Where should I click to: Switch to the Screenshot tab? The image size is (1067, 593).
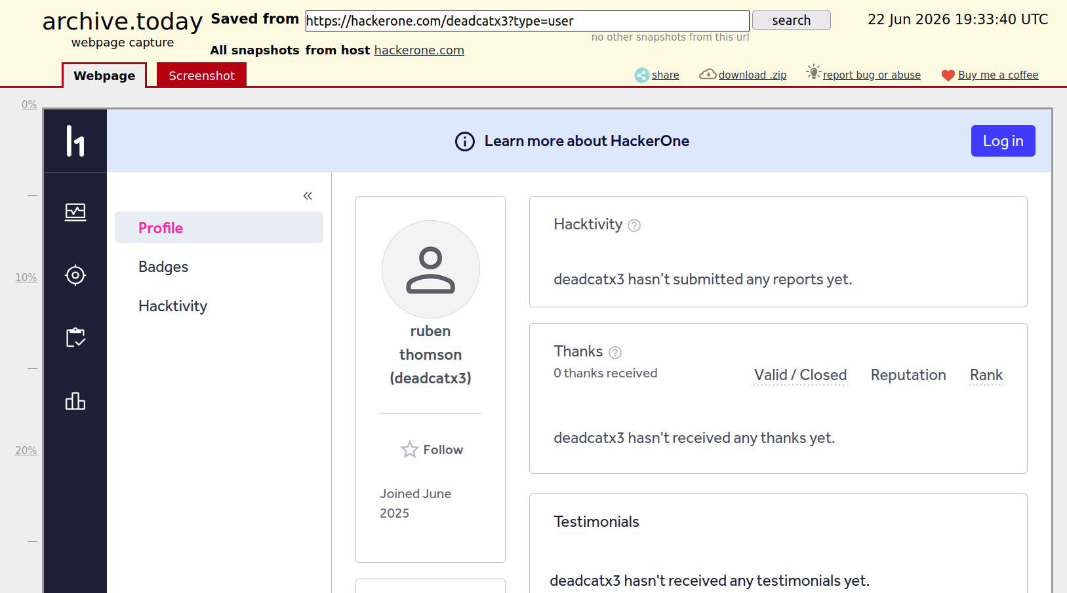tap(201, 75)
